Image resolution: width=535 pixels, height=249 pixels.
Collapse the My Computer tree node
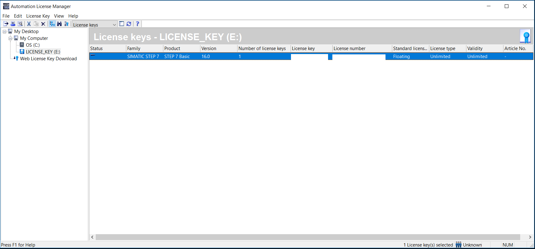(x=10, y=38)
